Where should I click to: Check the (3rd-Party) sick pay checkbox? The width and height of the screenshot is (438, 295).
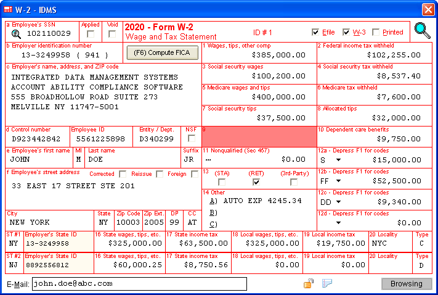pyautogui.click(x=294, y=182)
